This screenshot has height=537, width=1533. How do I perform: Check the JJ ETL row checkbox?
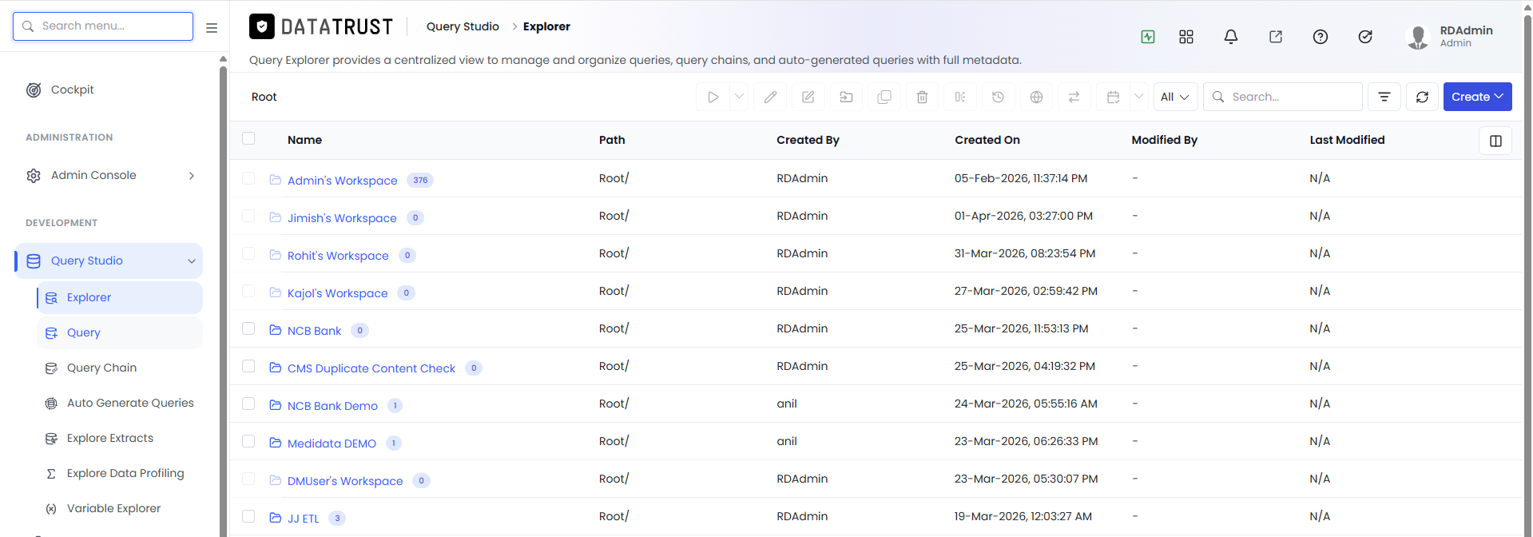pos(248,516)
